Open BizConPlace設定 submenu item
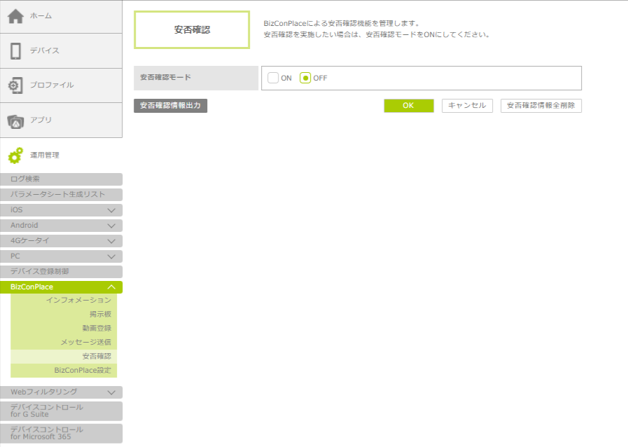 tap(83, 370)
